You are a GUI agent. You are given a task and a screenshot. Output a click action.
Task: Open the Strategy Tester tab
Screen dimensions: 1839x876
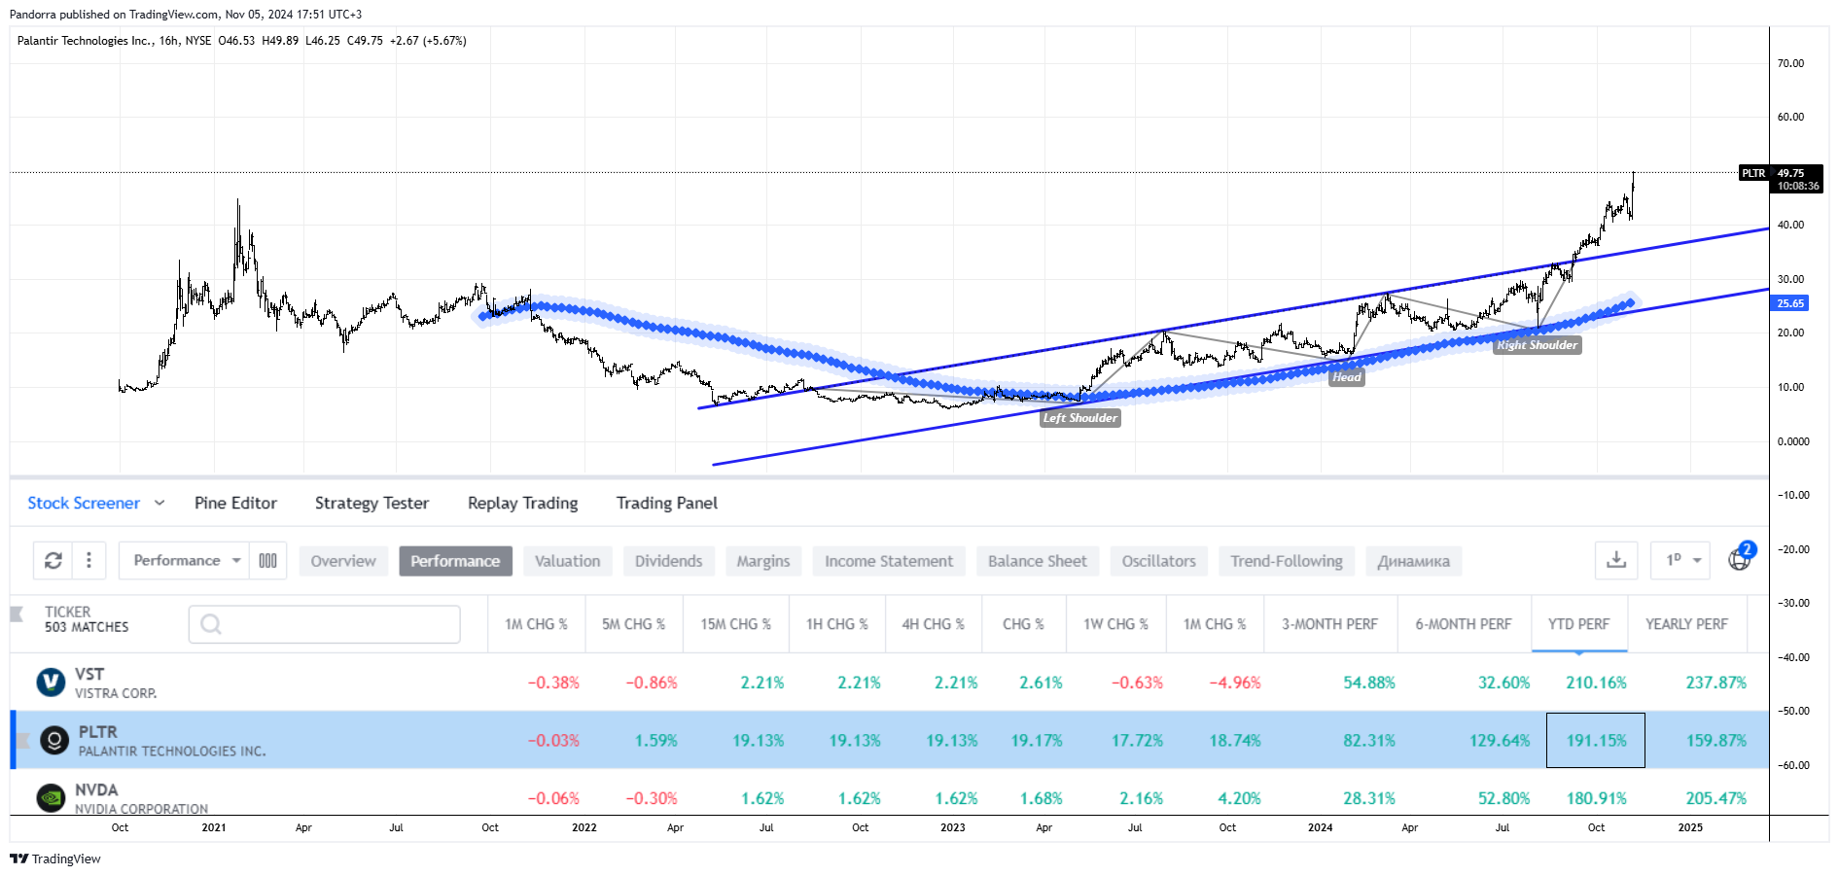point(371,503)
